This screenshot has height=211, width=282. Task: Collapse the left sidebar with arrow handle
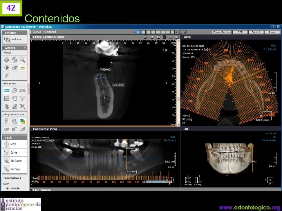coord(29,89)
